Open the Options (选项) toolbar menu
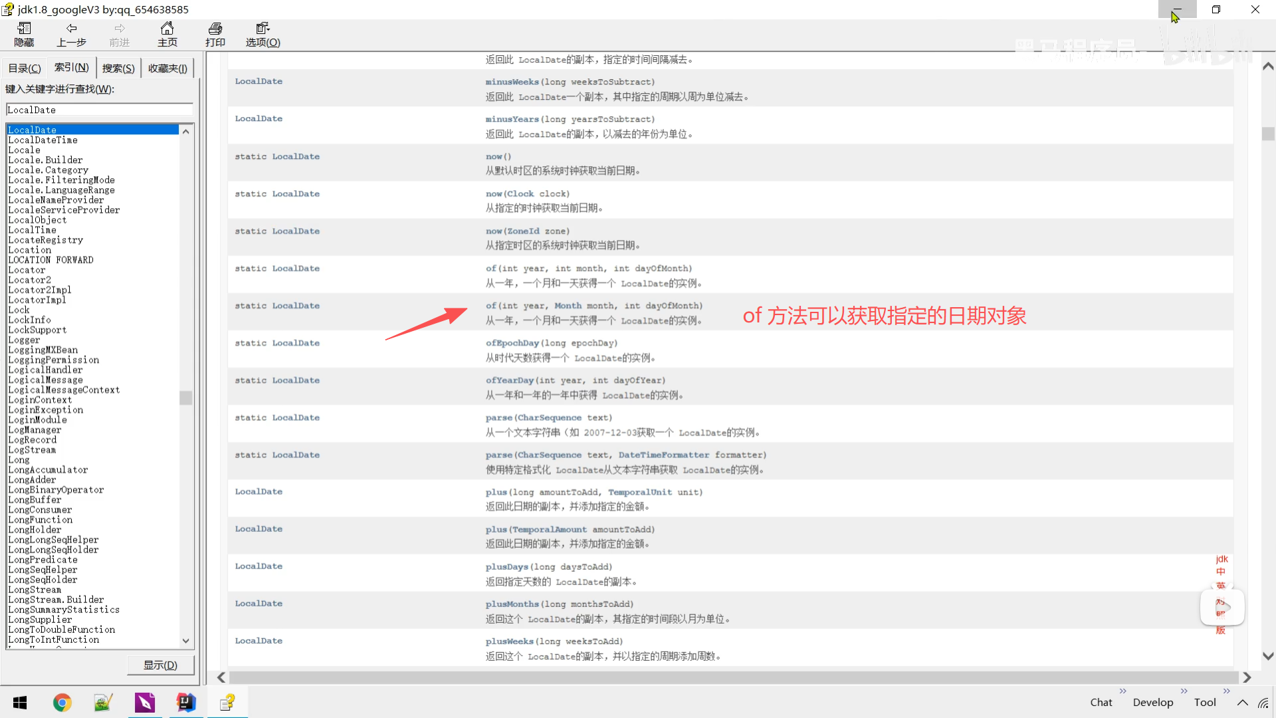 tap(263, 34)
